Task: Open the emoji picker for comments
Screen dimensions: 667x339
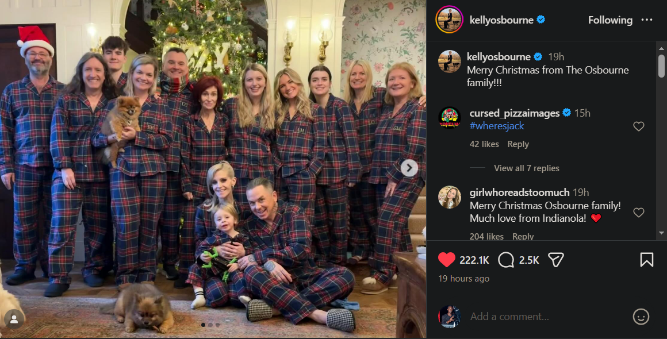Action: tap(641, 317)
